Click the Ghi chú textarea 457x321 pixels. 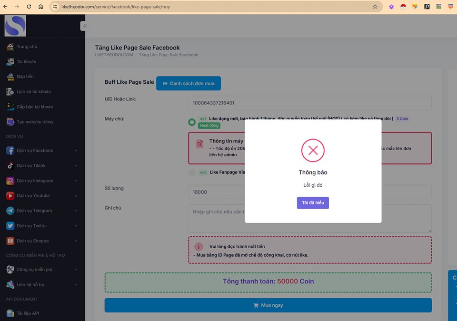[x=310, y=219]
